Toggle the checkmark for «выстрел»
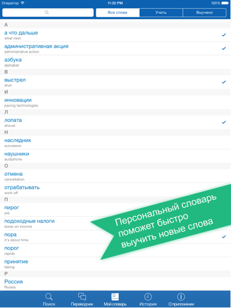Screen dimensions: 231x308 [224, 82]
